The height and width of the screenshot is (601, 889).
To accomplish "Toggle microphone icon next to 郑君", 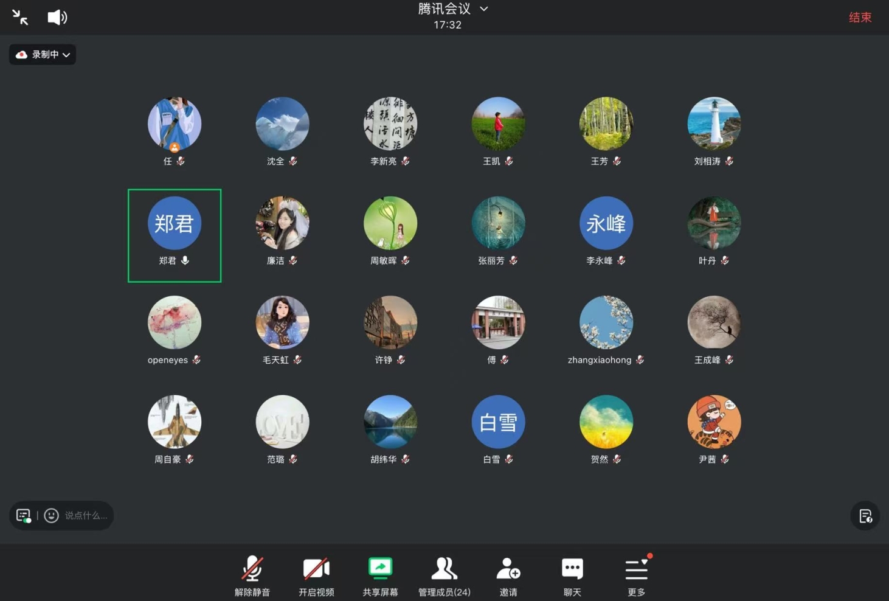I will coord(185,260).
